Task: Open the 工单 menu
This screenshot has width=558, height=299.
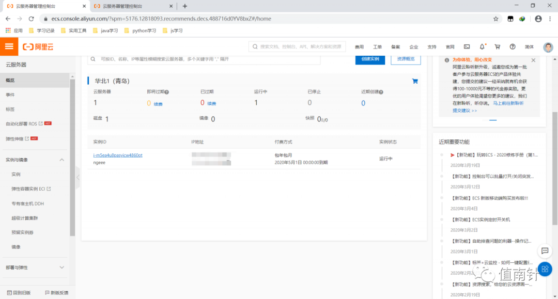Action: (x=377, y=47)
